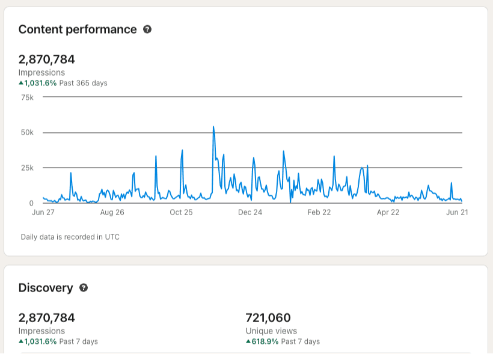Select the Dec 24 date label
493x354 pixels.
(x=250, y=213)
